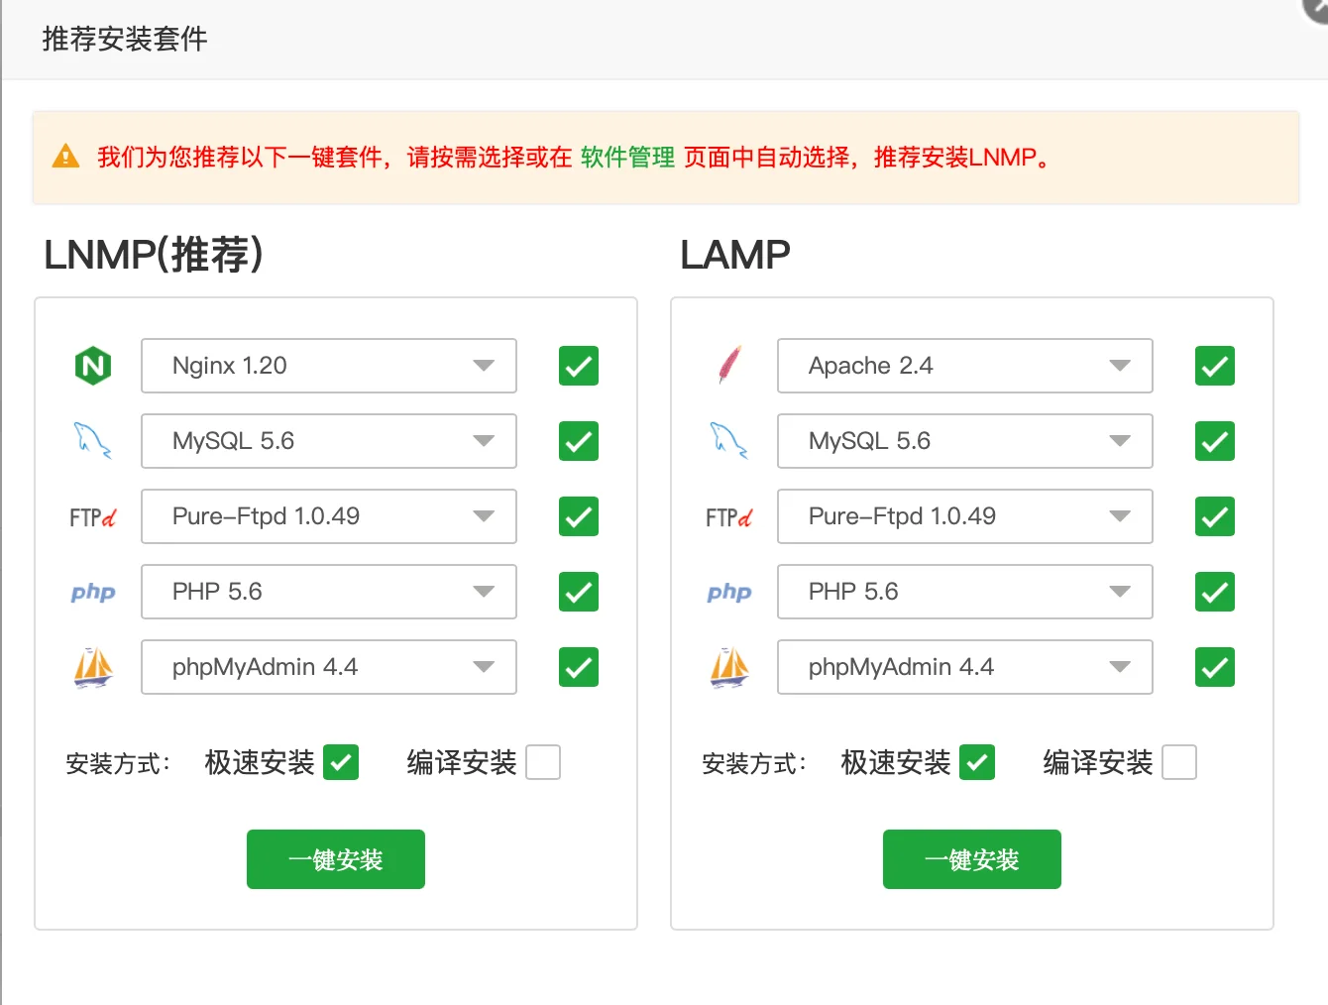Uncheck Apache 2.4 checkbox in LAMP

click(x=1215, y=366)
